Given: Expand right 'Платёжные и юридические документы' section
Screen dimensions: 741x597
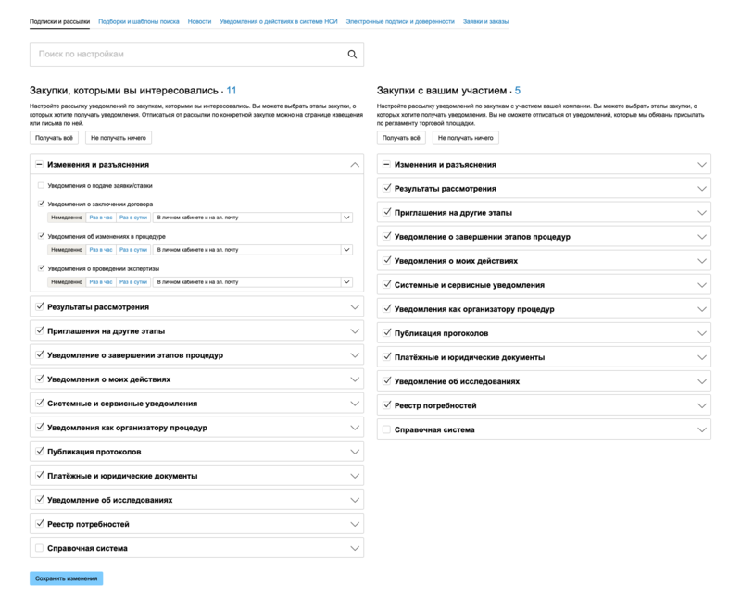Looking at the screenshot, I should 544,357.
